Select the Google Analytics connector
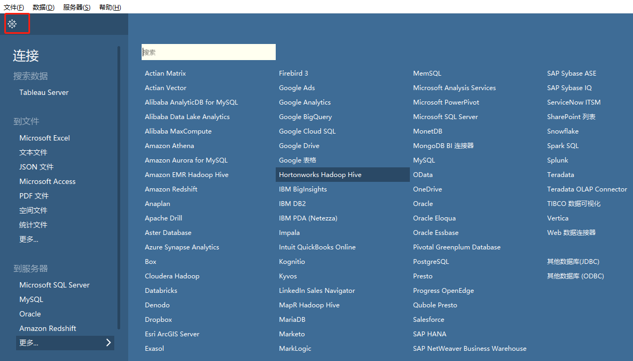The image size is (633, 361). click(305, 102)
